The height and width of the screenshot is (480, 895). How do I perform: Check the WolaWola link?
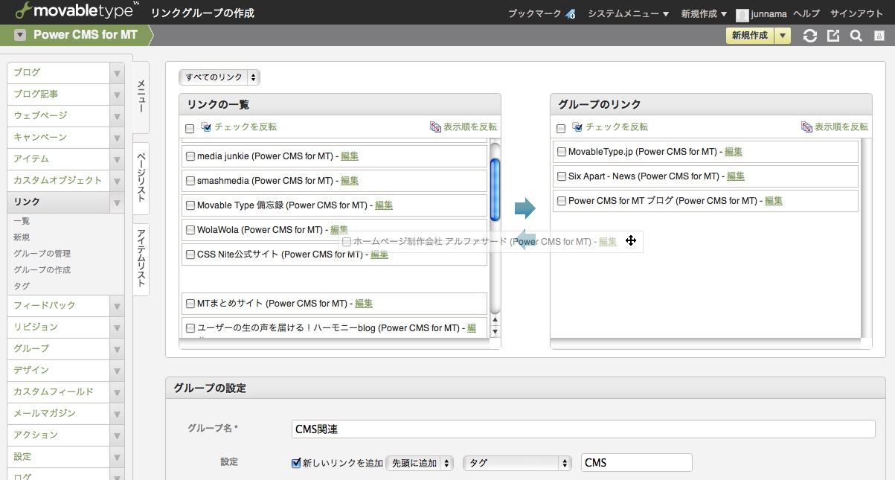pos(190,230)
